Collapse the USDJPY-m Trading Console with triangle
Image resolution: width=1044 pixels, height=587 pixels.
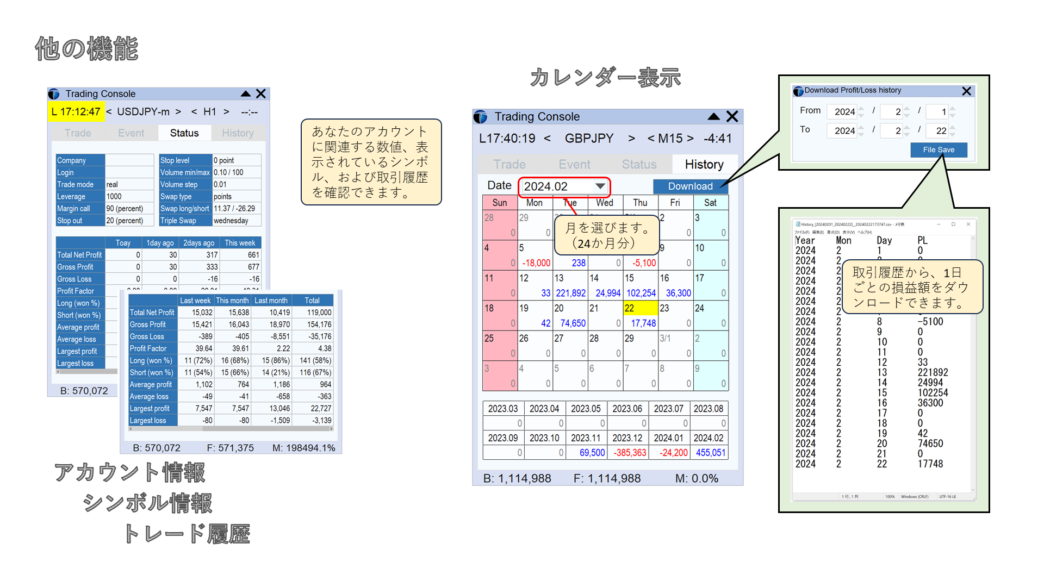(246, 94)
